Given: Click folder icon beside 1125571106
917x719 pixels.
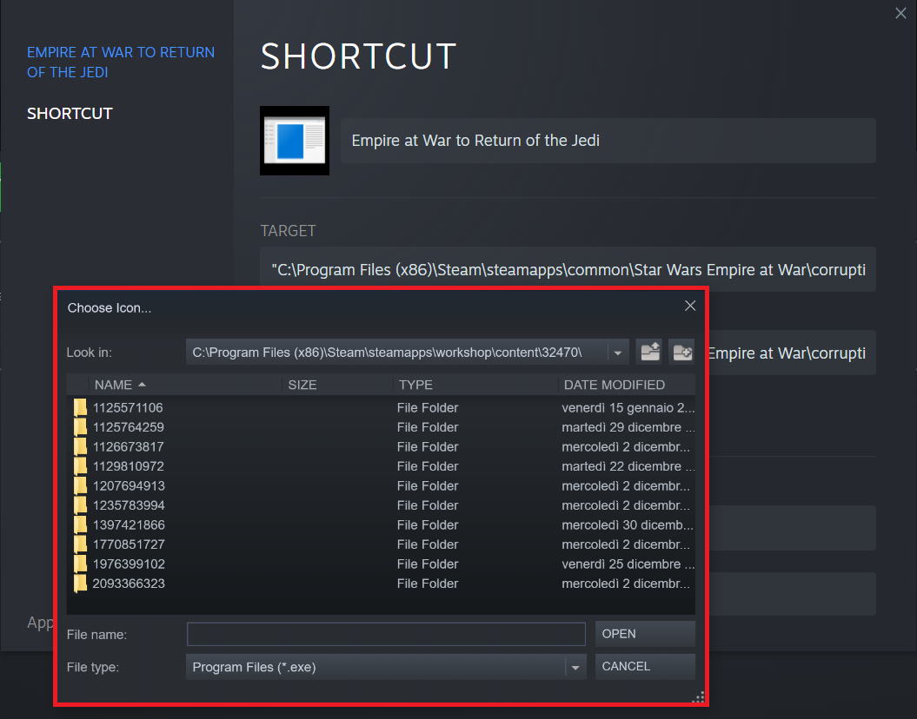Looking at the screenshot, I should pyautogui.click(x=80, y=407).
